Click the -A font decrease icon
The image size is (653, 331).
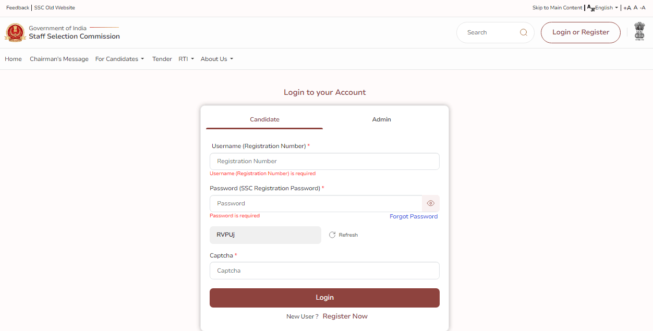(642, 7)
